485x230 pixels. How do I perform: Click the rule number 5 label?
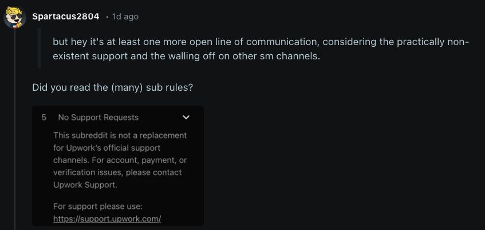click(x=44, y=118)
